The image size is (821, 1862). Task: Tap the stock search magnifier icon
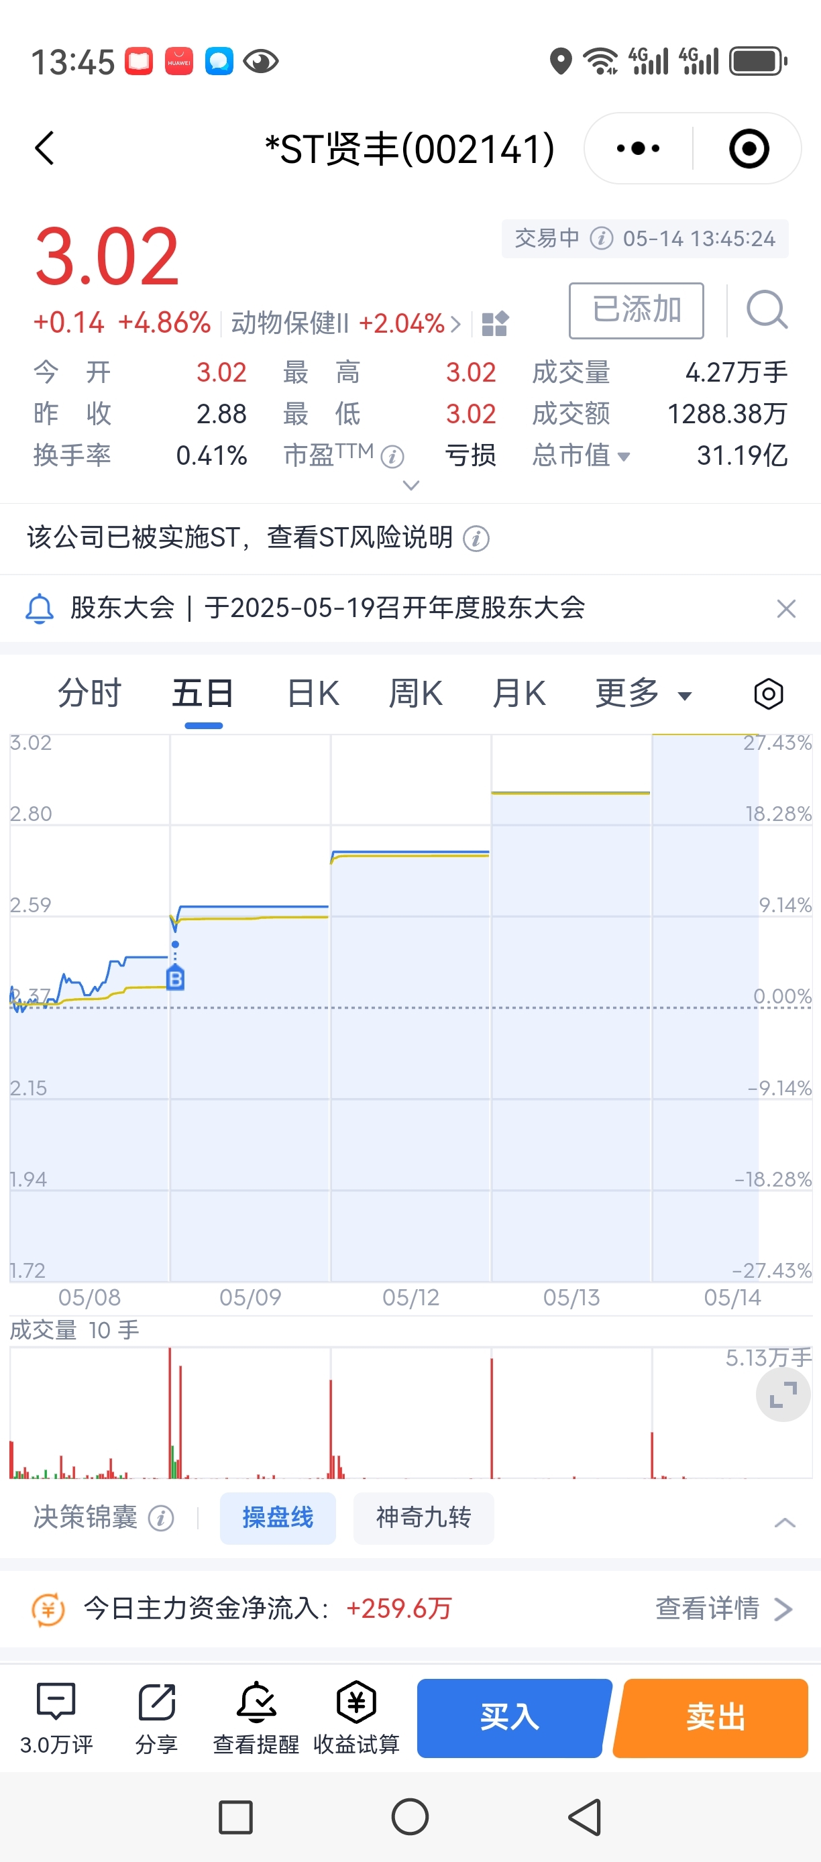(767, 311)
